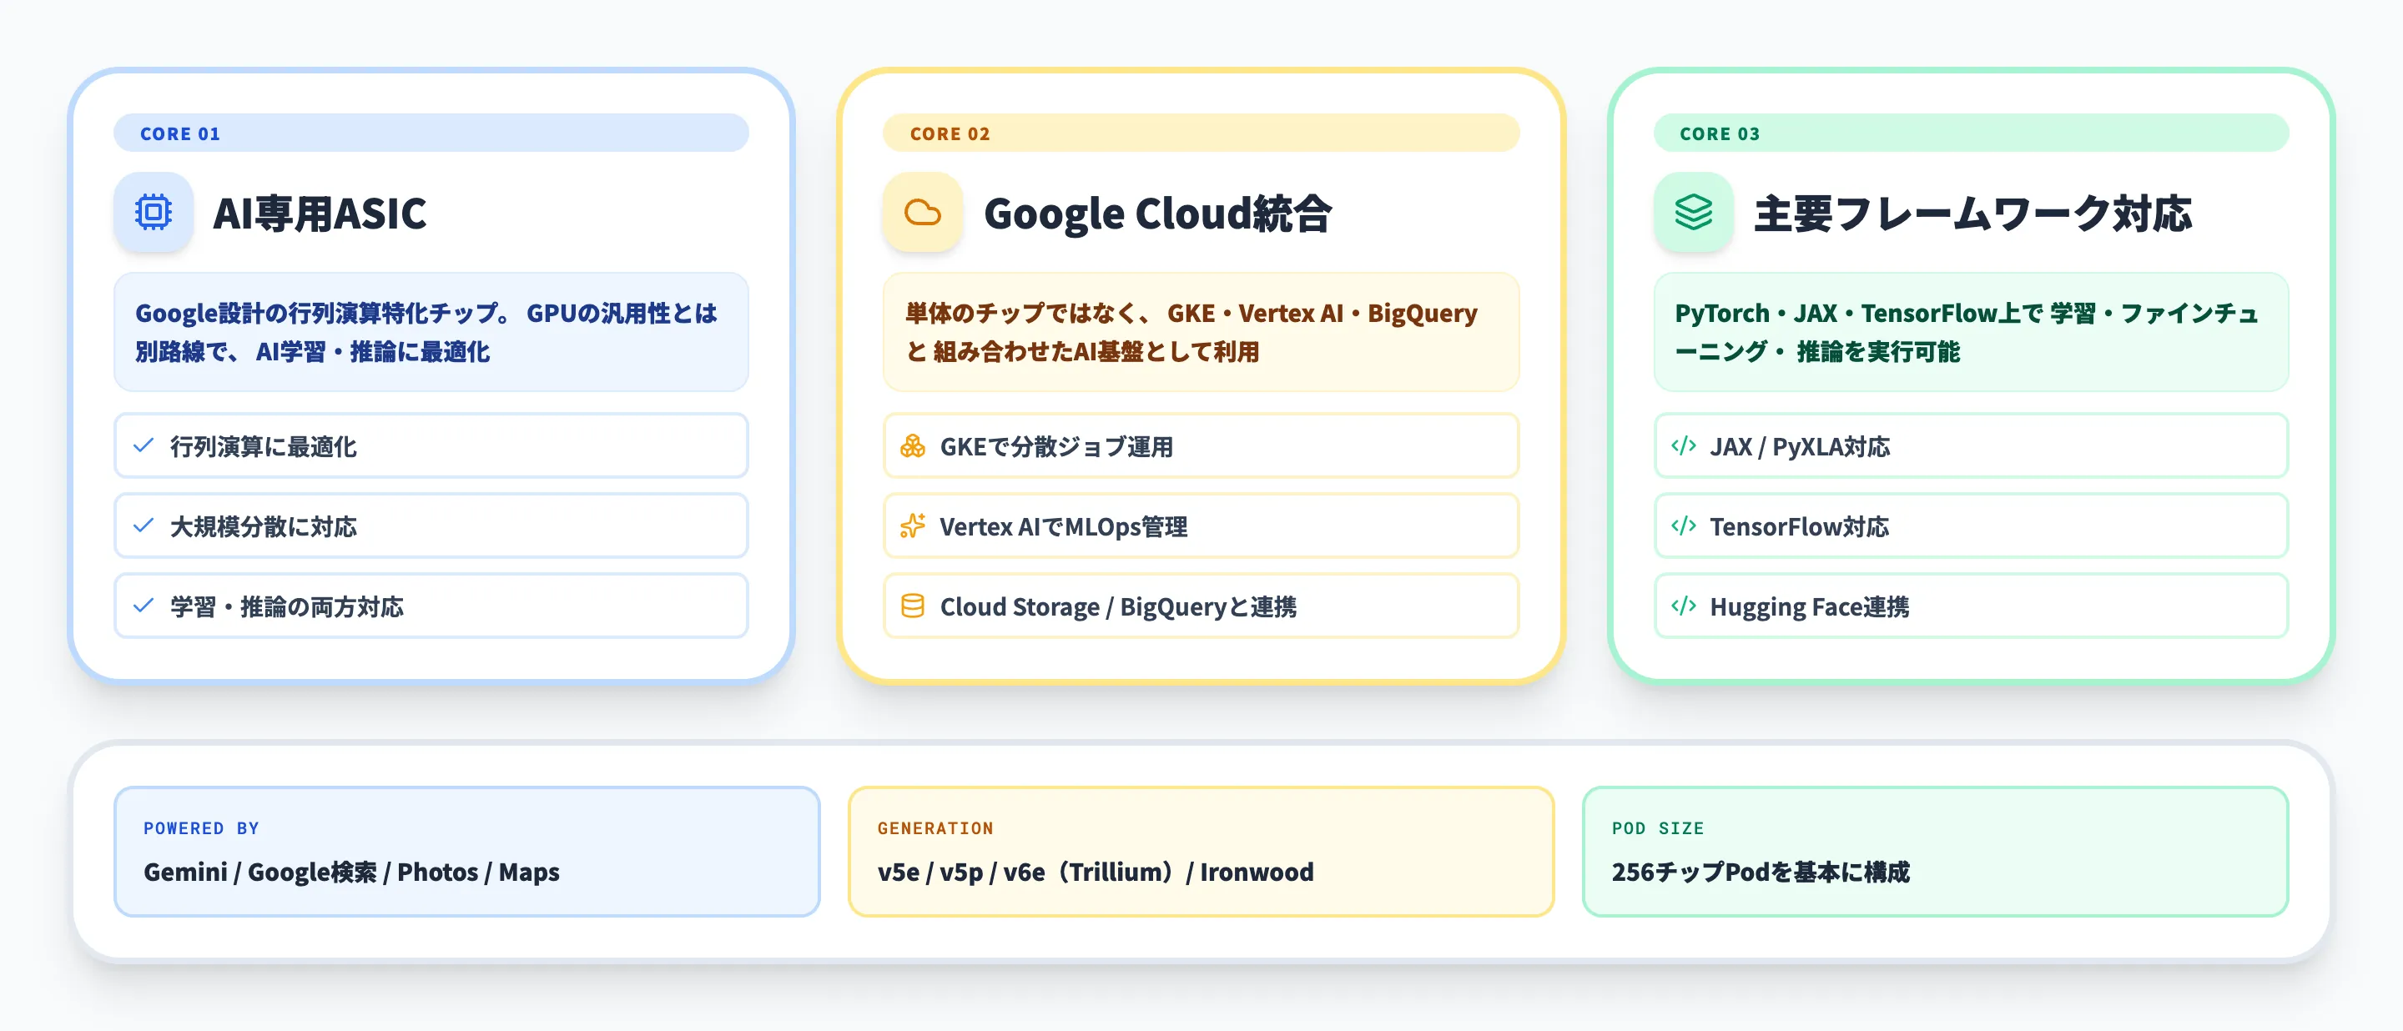Expand the CORE 02 header bar
Viewport: 2403px width, 1031px height.
click(x=1201, y=133)
